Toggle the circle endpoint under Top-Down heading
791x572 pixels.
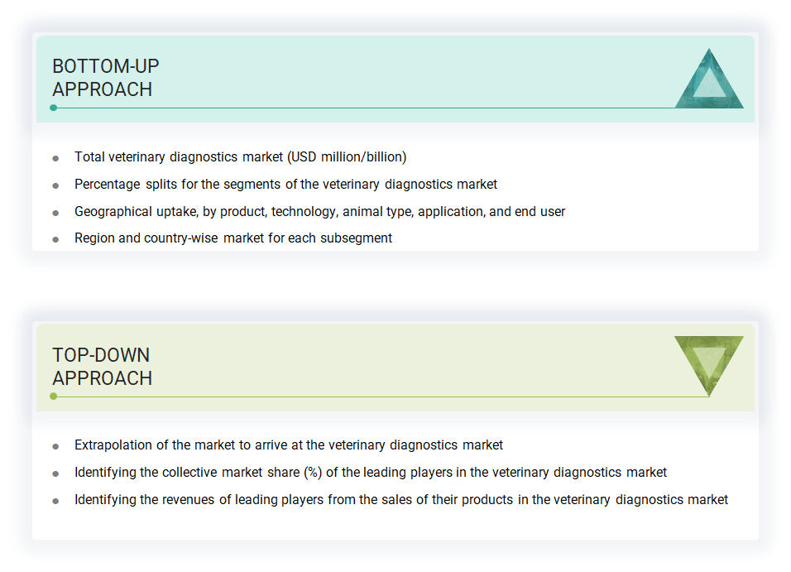click(54, 396)
